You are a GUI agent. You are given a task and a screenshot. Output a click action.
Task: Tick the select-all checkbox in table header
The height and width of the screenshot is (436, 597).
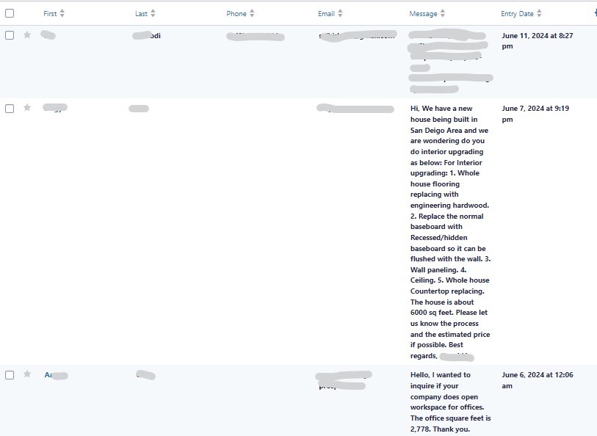point(10,13)
